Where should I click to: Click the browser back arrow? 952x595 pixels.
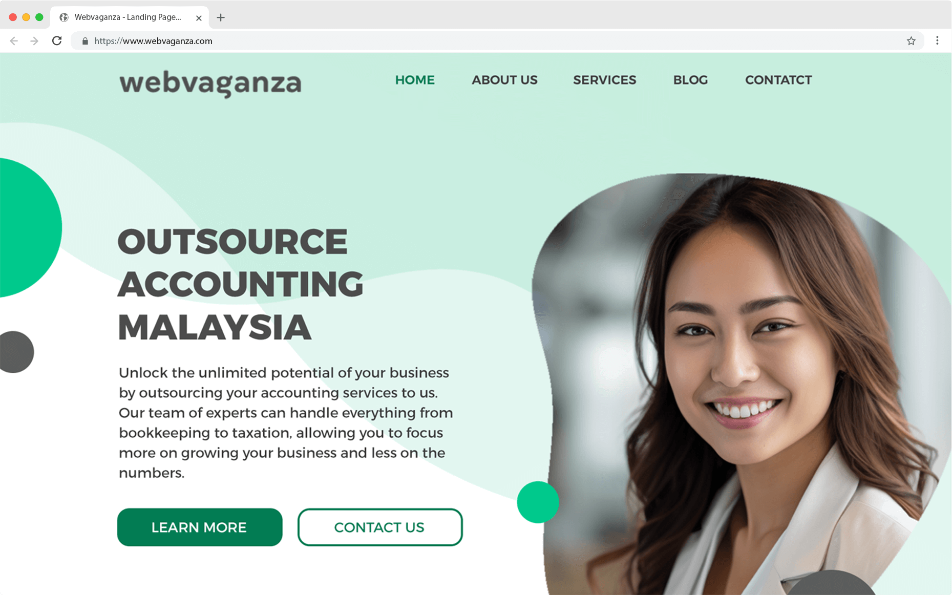14,41
